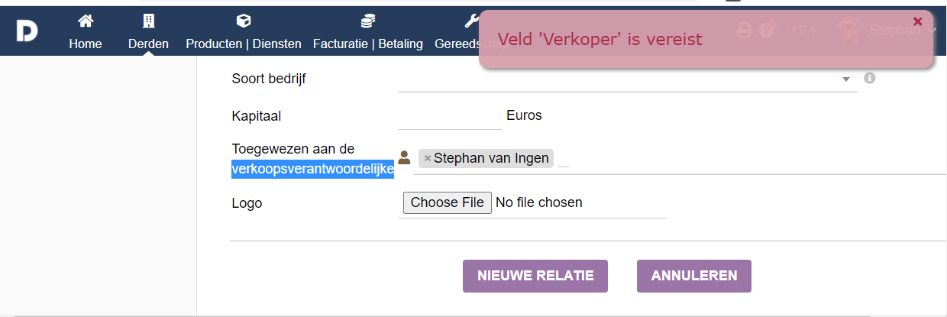The image size is (947, 317).
Task: Click the help question mark icon
Action: pyautogui.click(x=768, y=31)
